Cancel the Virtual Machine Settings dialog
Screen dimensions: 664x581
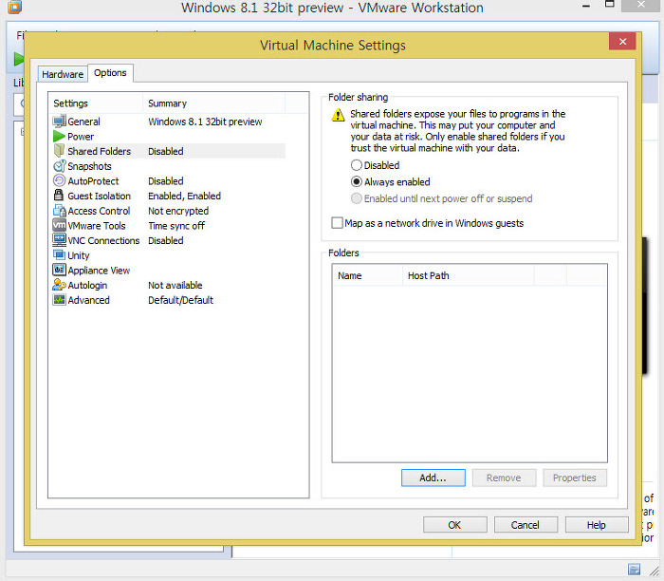525,524
